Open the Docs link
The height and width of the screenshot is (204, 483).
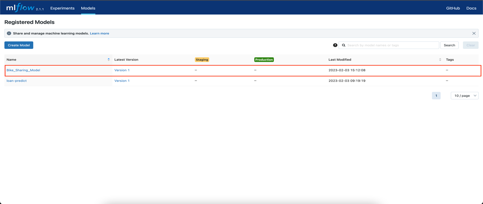tap(471, 8)
